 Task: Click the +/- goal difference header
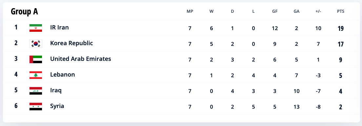[318, 11]
